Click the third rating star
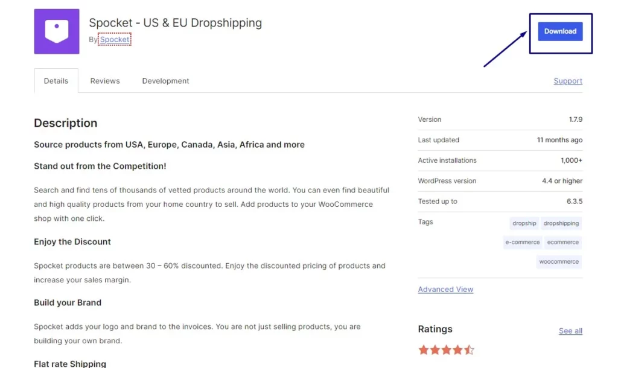 tap(447, 350)
